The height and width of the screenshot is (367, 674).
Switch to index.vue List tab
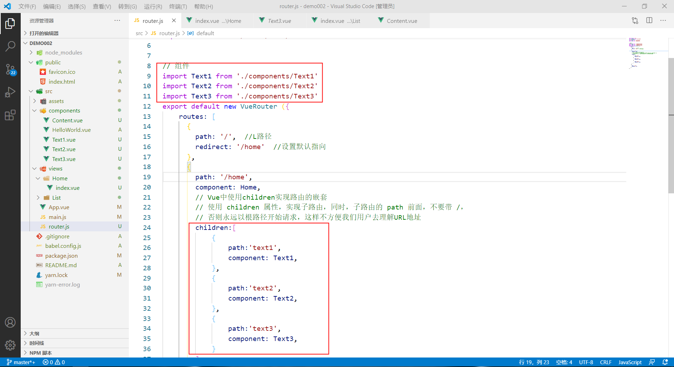coord(340,21)
